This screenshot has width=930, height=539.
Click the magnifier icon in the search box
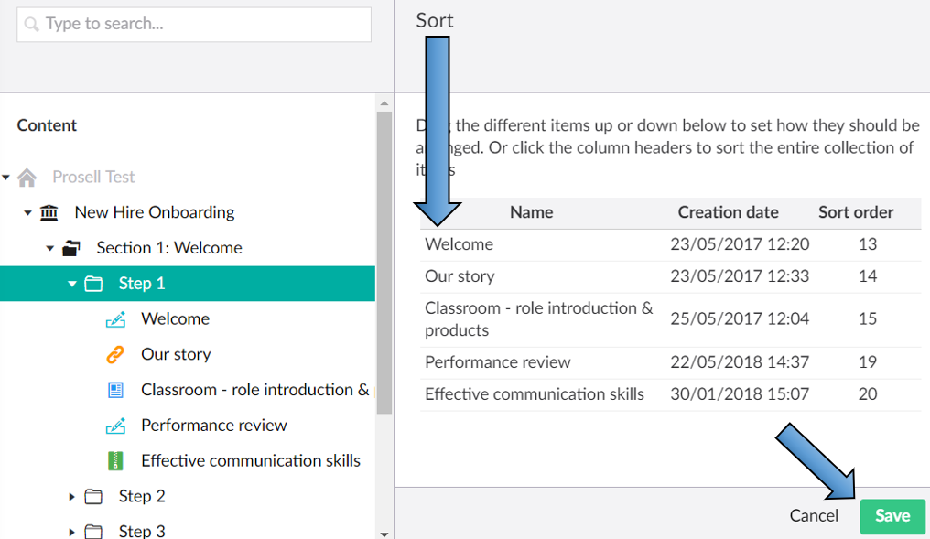30,25
